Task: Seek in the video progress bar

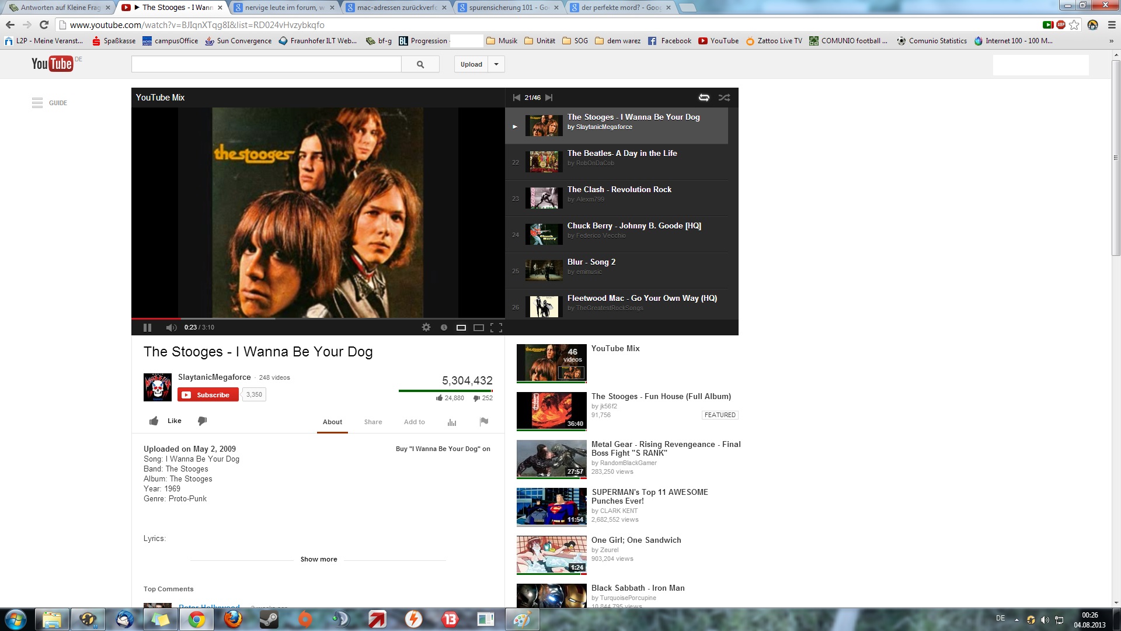Action: pyautogui.click(x=318, y=318)
